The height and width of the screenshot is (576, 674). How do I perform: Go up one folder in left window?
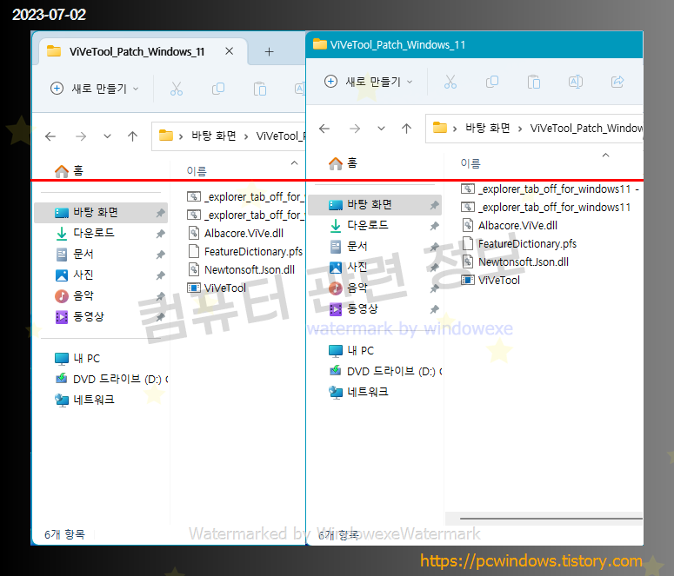132,136
